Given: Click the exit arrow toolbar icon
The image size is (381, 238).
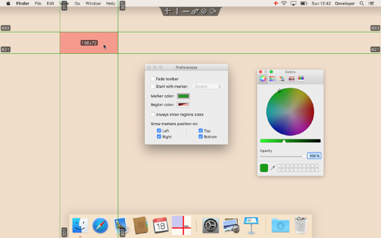Looking at the screenshot, I should coord(213,11).
